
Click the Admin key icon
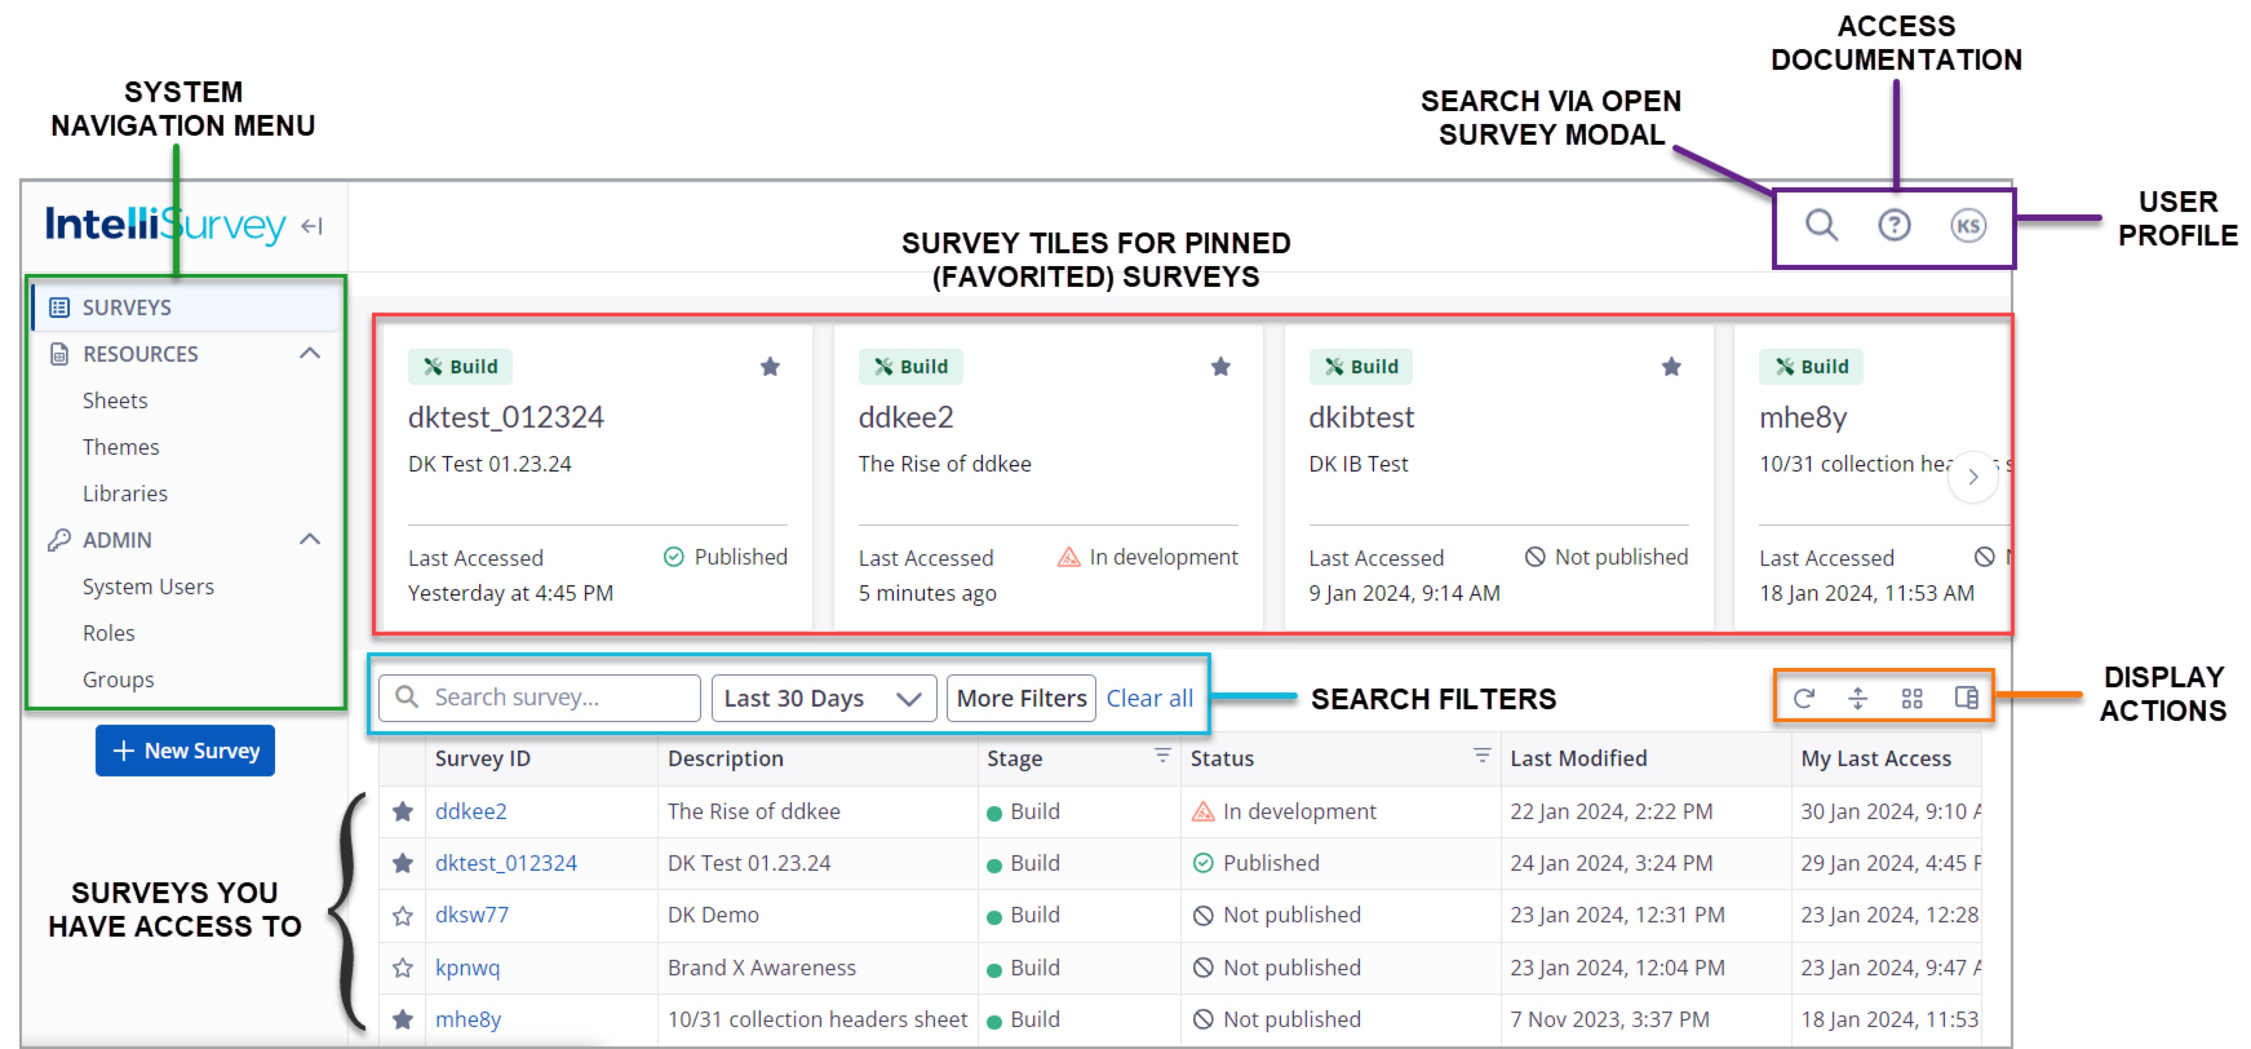coord(59,540)
